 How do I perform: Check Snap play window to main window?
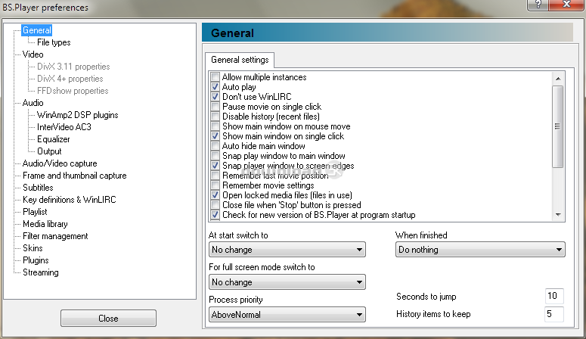coord(215,156)
